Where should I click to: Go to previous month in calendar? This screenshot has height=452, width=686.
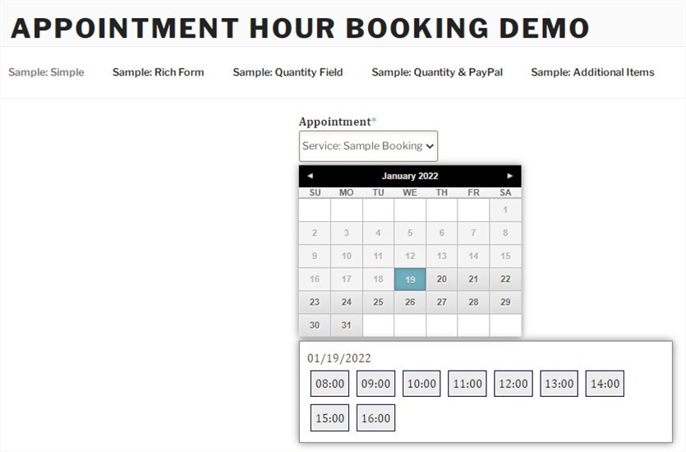pos(311,176)
